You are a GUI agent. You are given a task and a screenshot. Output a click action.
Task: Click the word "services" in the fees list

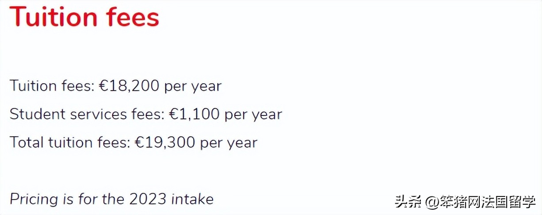coord(99,114)
